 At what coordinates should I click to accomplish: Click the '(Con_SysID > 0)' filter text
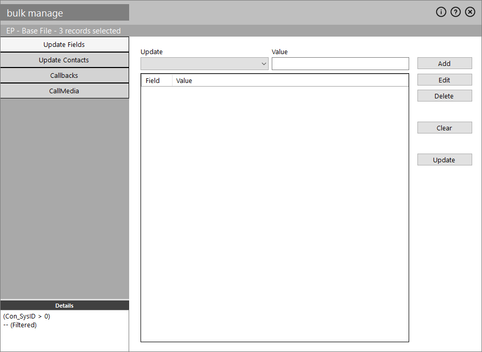[26, 316]
